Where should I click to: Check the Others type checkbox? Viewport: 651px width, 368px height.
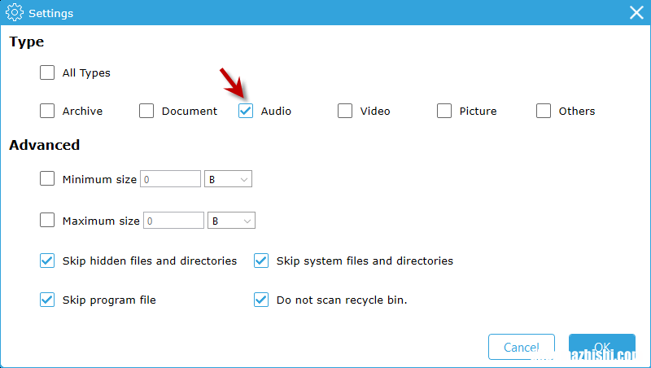click(543, 111)
